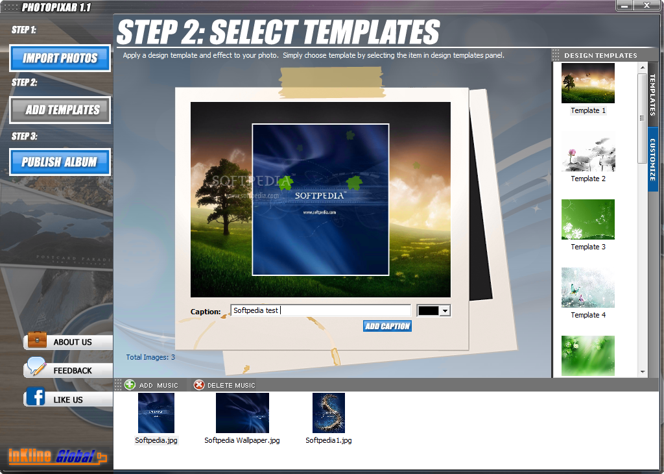Click the Template 3 label
This screenshot has width=664, height=474.
(588, 247)
